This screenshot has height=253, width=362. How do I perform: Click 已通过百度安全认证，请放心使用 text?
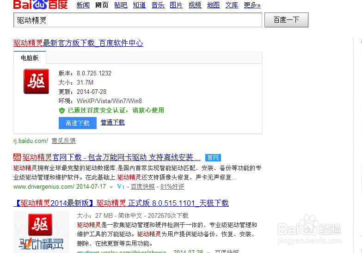click(116, 110)
